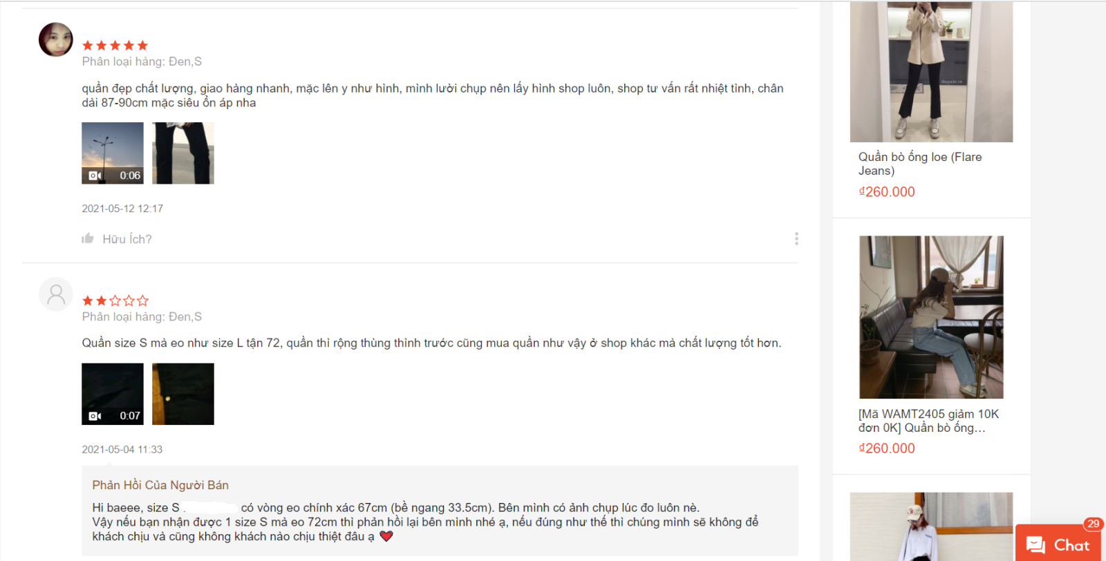Viewport: 1106px width, 561px height.
Task: Click the chat notification badge showing 29
Action: coord(1093,524)
